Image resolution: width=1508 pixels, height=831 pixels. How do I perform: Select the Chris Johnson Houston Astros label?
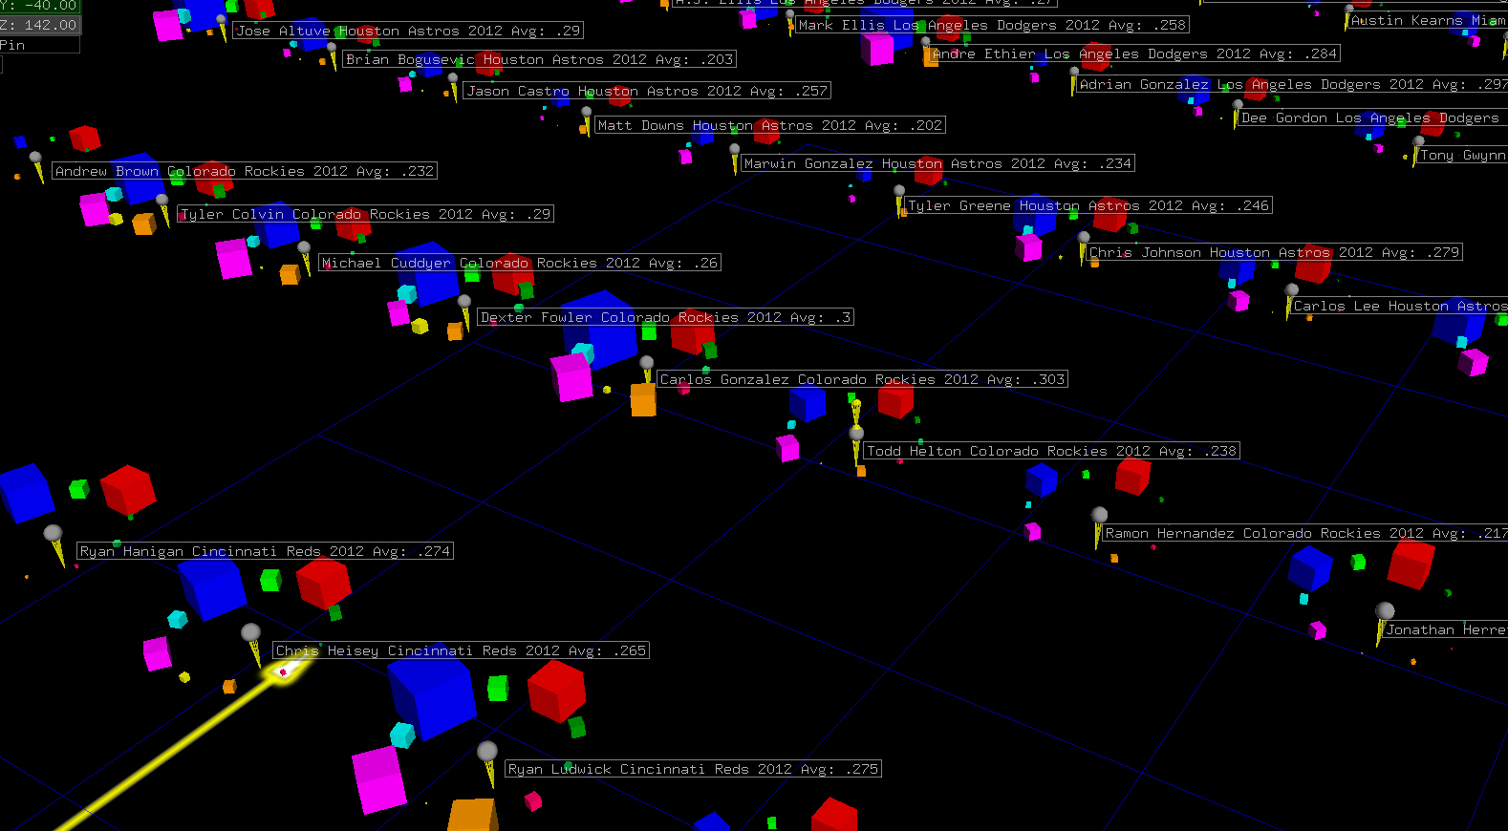pyautogui.click(x=1274, y=252)
